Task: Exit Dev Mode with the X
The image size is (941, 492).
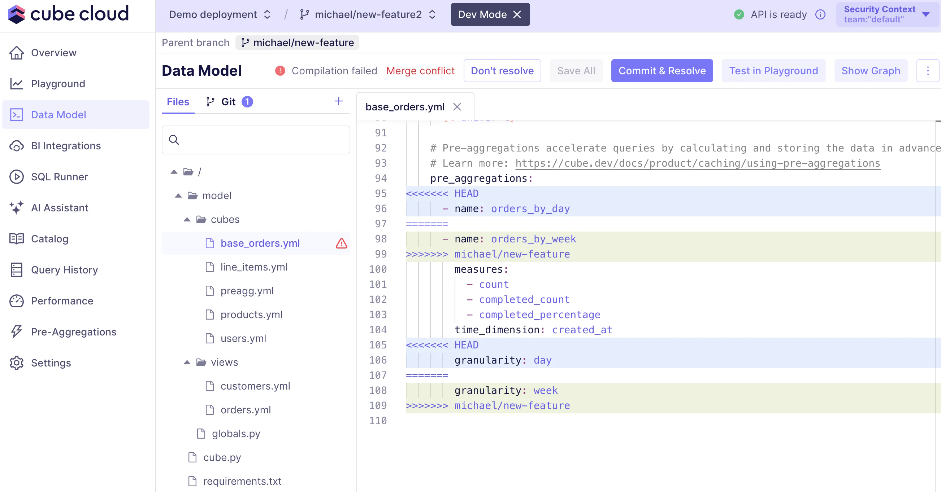Action: click(x=517, y=14)
